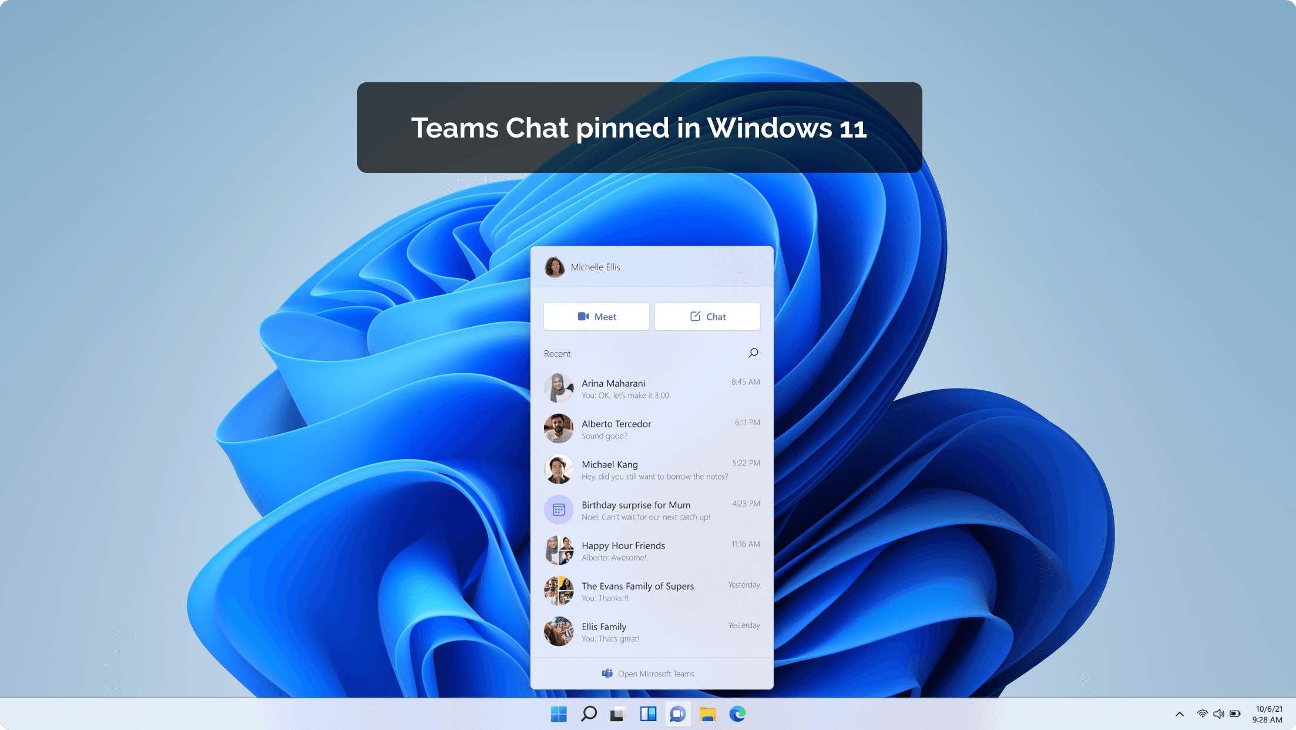Start a meeting with Meet button

(596, 316)
